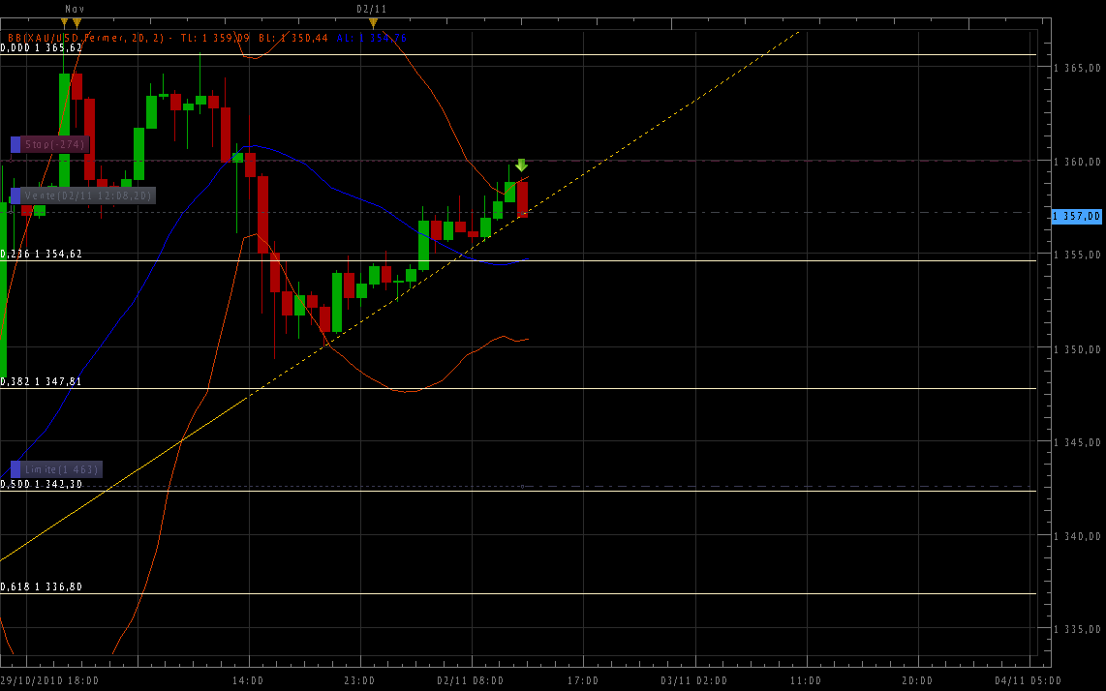This screenshot has height=691, width=1106.
Task: Click blue handle of the Vente order
Action: tap(15, 195)
